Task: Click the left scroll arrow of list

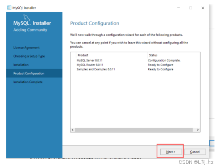Action: click(x=73, y=130)
